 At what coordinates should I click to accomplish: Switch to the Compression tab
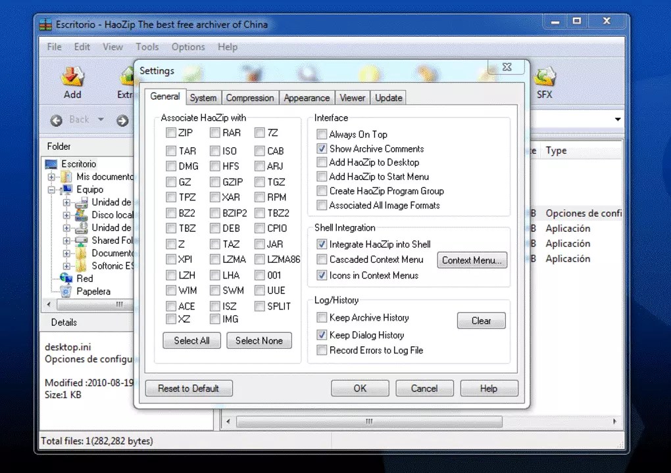pos(250,98)
